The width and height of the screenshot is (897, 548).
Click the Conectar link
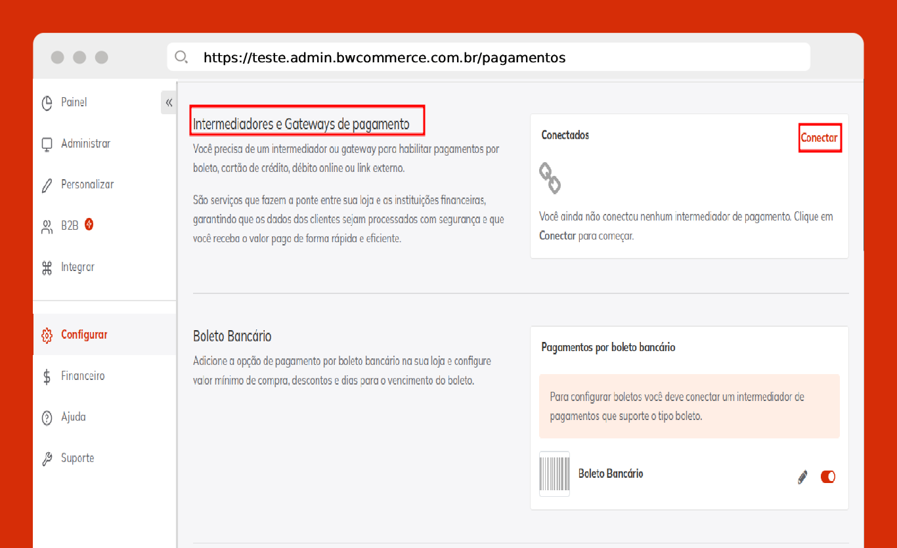[x=819, y=138]
